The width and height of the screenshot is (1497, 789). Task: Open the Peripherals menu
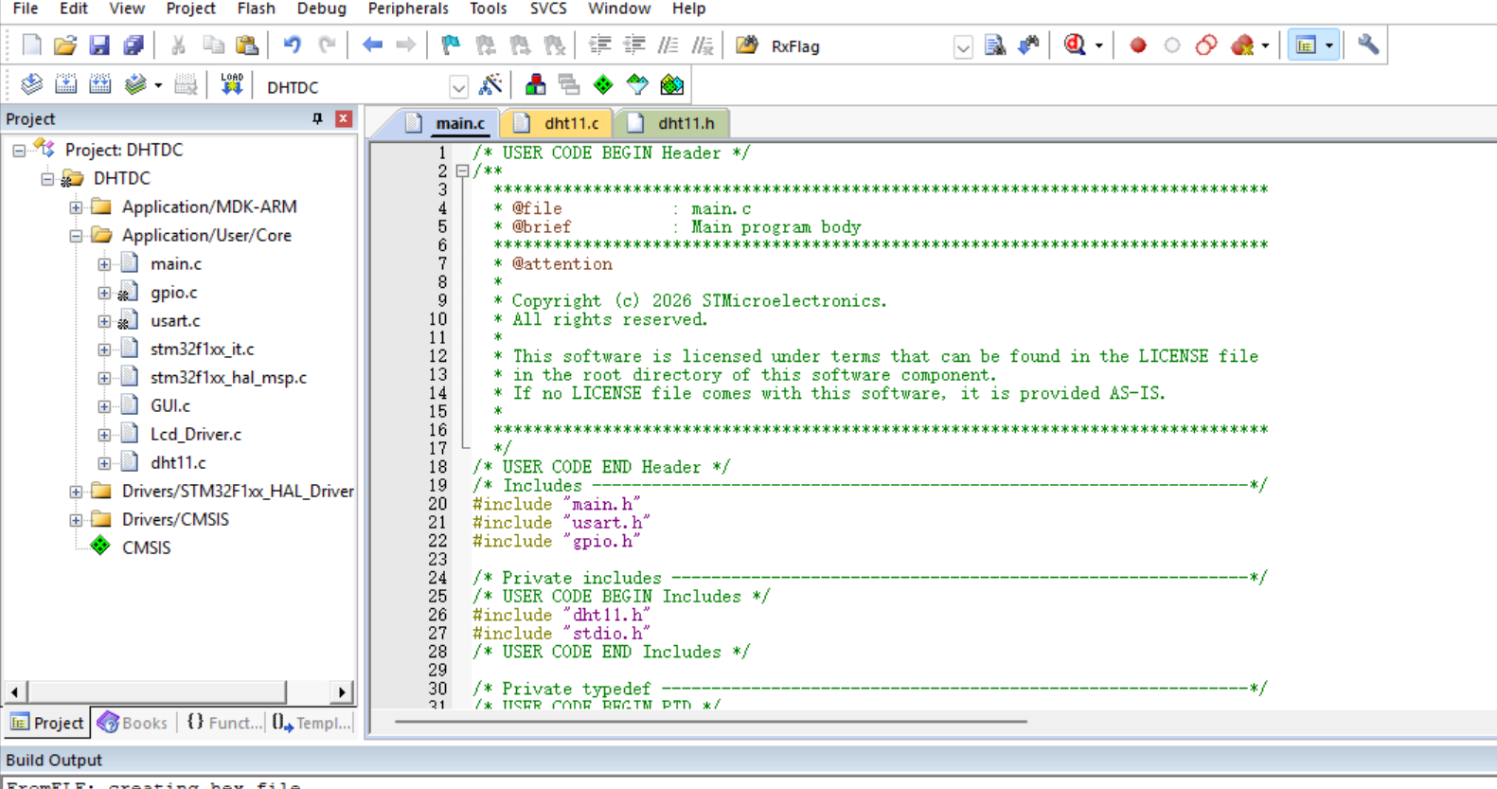[408, 9]
